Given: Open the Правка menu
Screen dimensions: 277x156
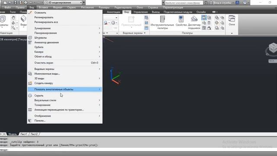Looking at the screenshot, I should point(20,7).
